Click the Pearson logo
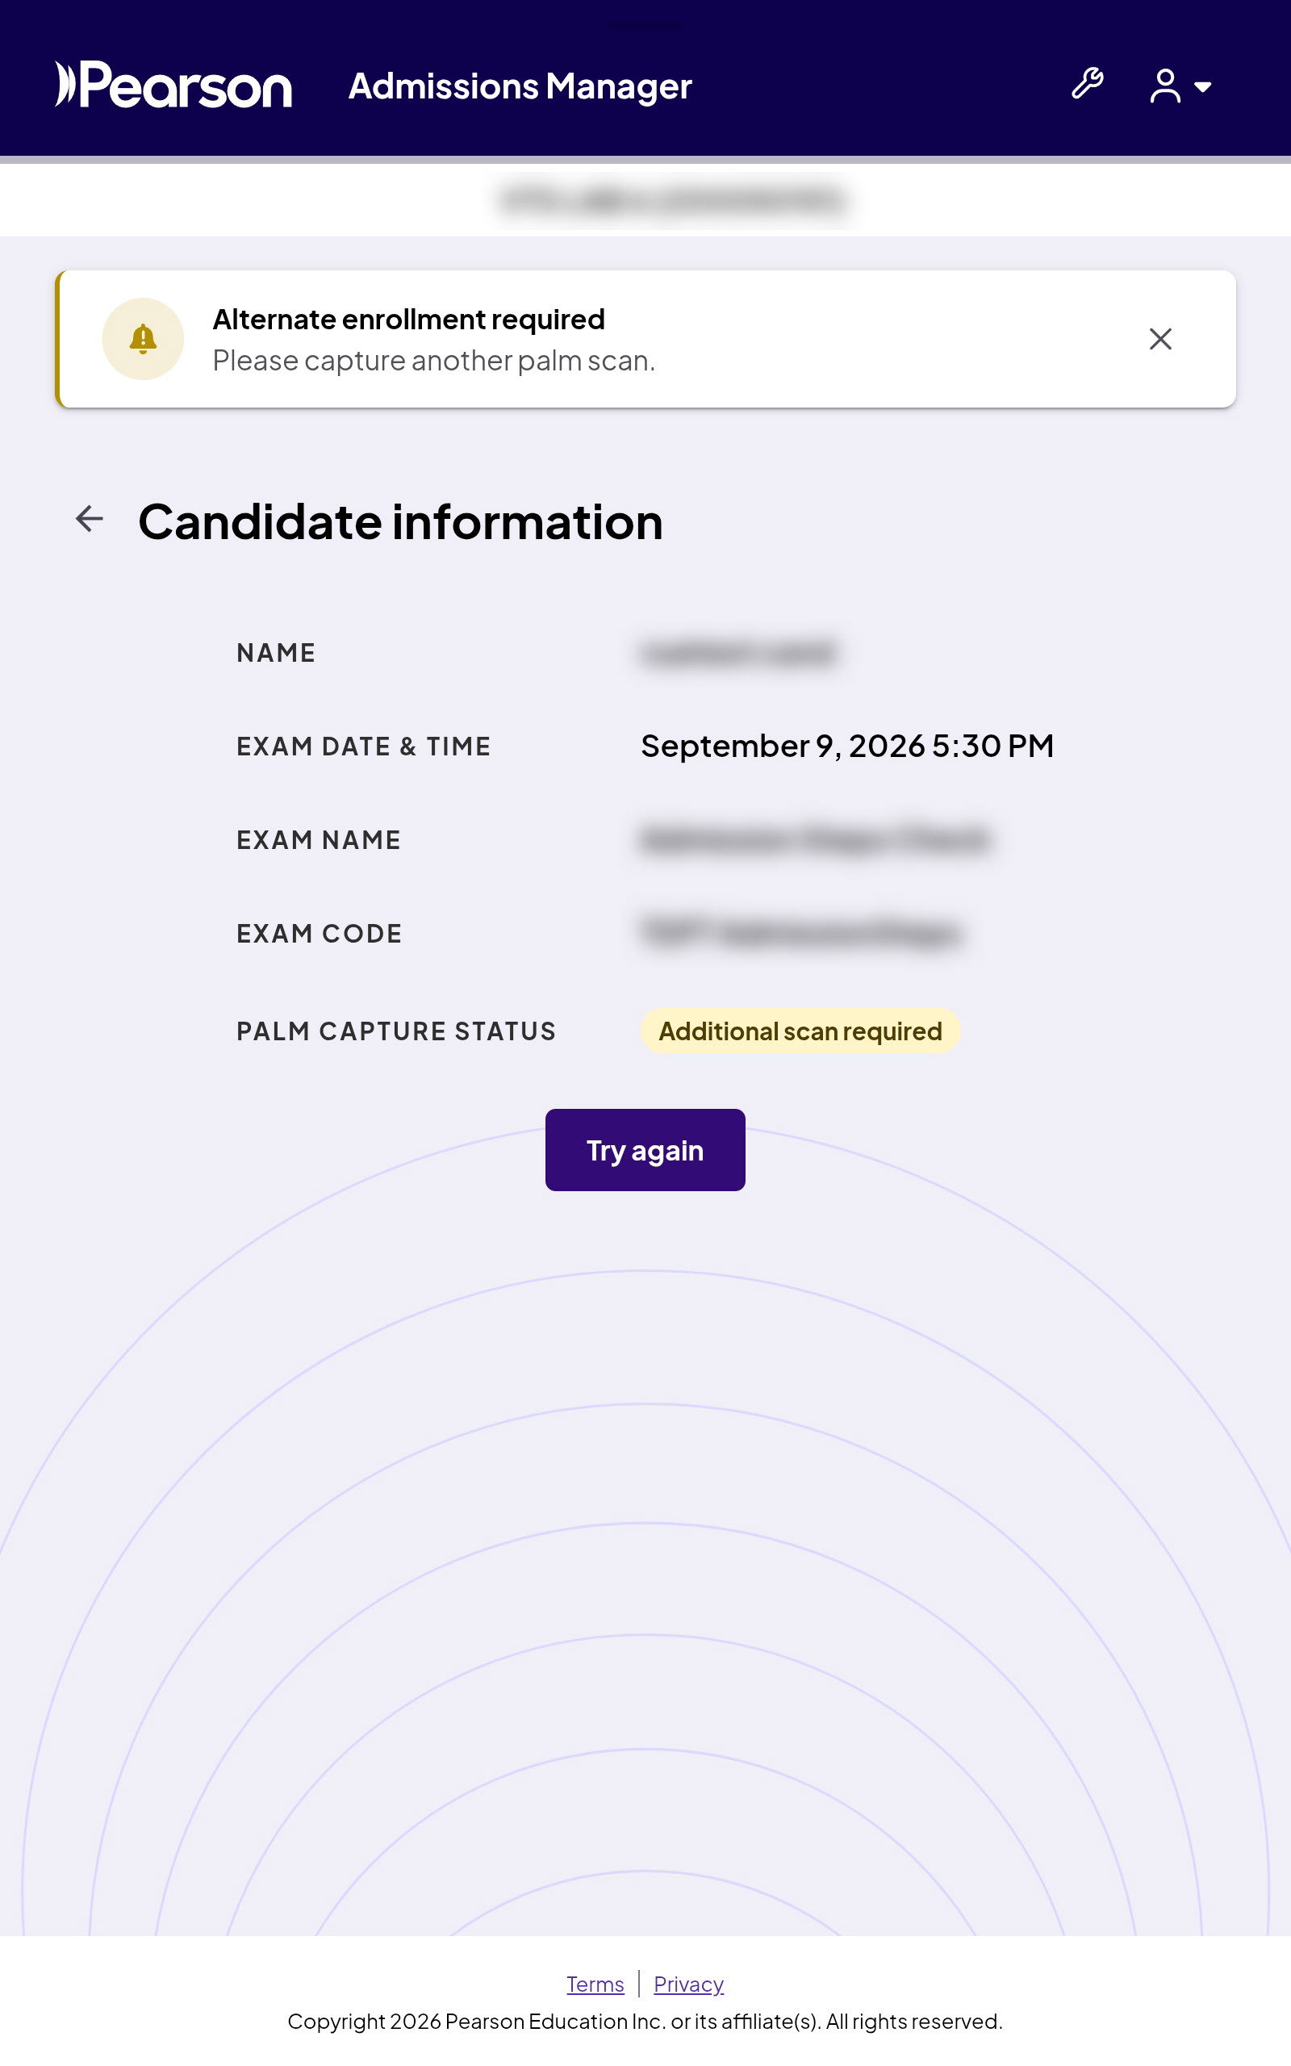 pyautogui.click(x=173, y=85)
